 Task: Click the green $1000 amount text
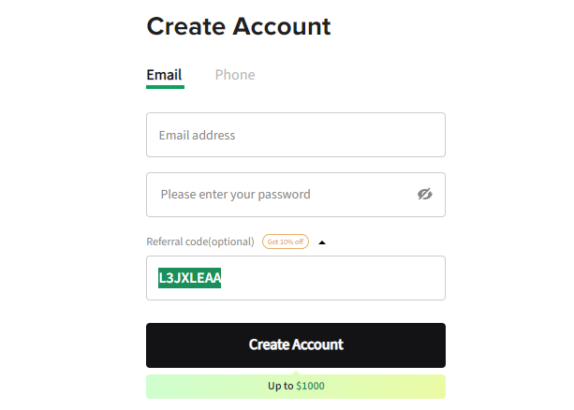tap(311, 386)
